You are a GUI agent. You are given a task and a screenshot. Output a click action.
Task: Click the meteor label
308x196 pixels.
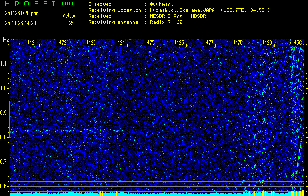69,16
